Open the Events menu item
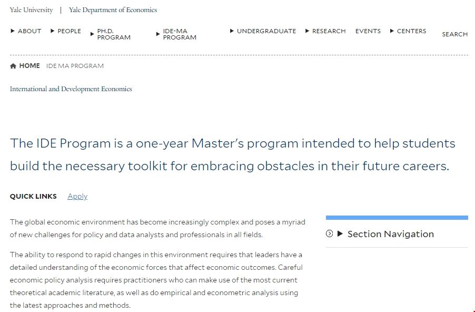This screenshot has width=475, height=312. click(x=368, y=31)
